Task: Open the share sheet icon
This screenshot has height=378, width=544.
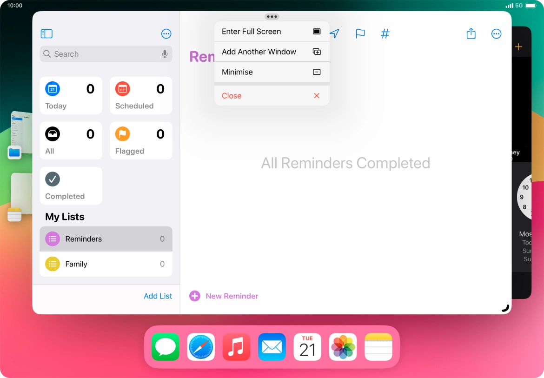Action: [471, 34]
